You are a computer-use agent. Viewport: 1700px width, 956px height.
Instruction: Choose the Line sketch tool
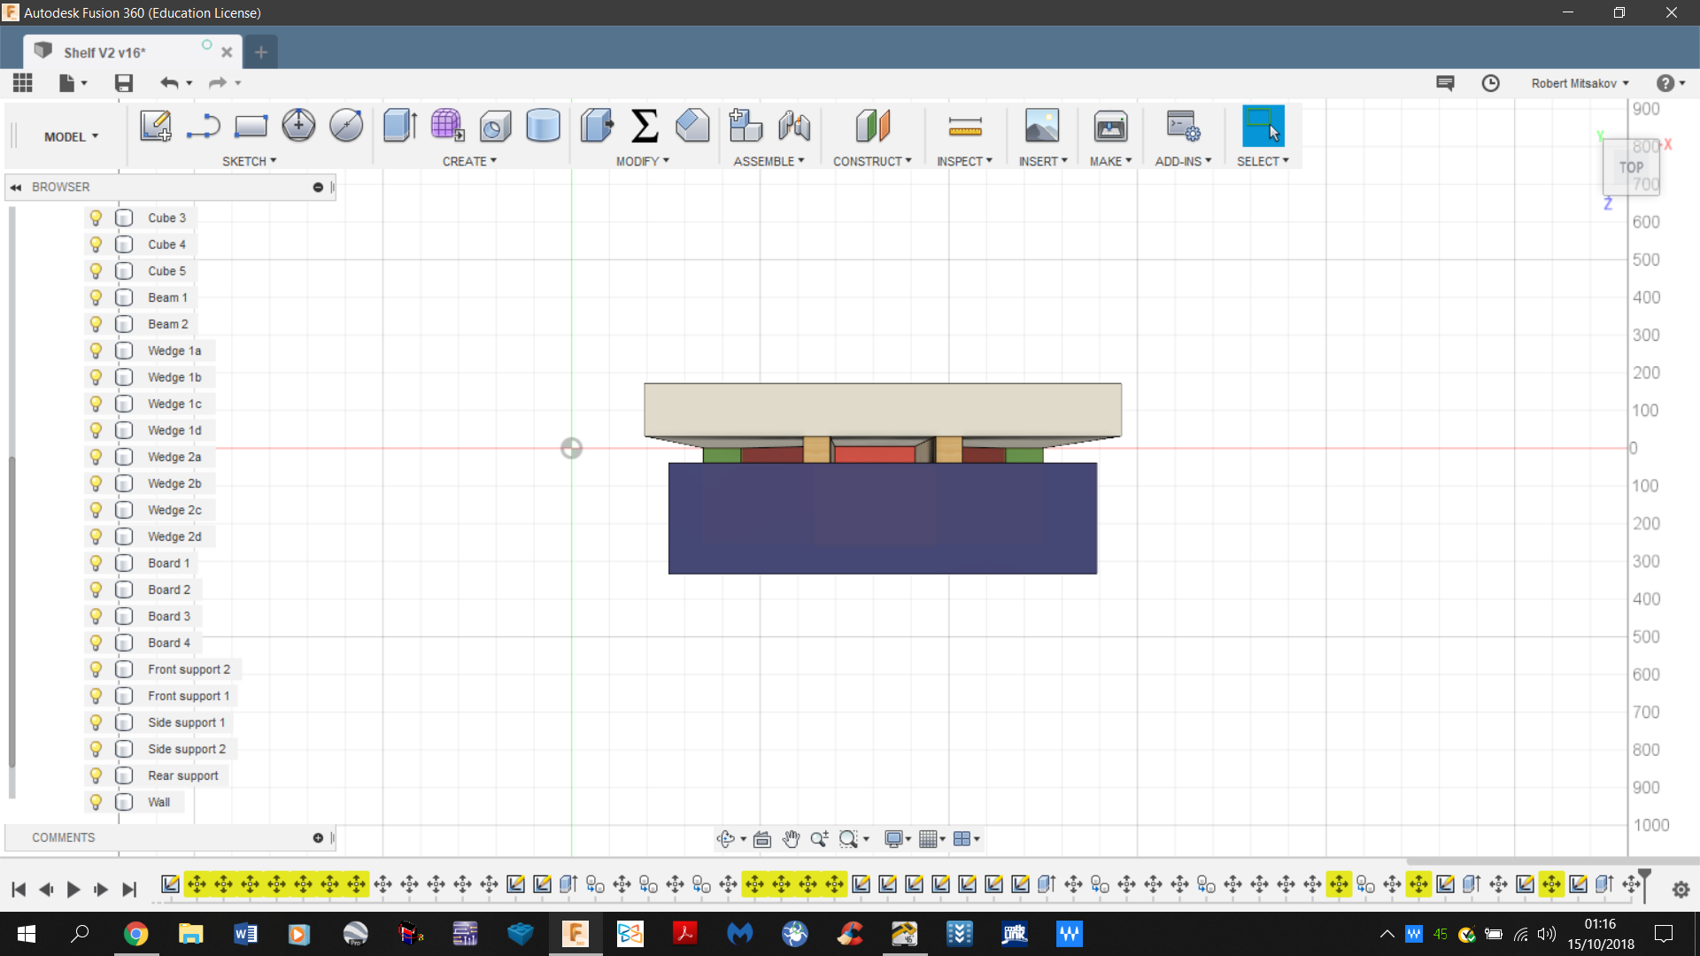pos(204,126)
